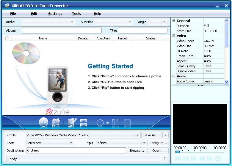The width and height of the screenshot is (232, 166).
Task: Click the preview playback slider handle
Action: point(177,151)
